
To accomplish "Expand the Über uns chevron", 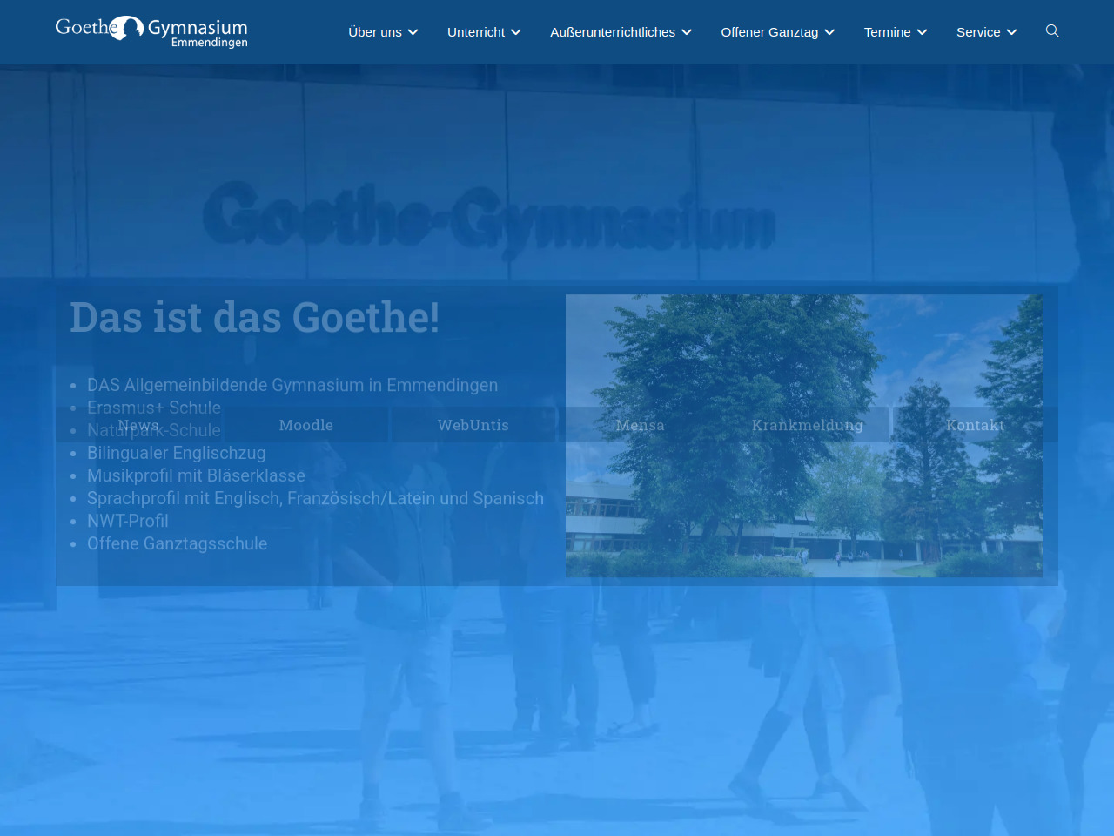I will [413, 32].
